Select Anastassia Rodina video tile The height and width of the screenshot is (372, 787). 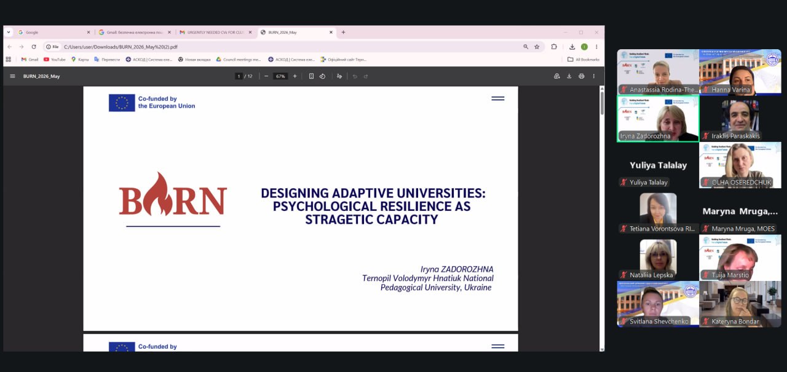[658, 73]
